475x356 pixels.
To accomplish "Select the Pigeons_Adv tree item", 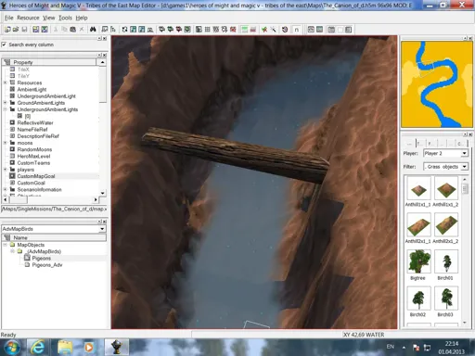I will [47, 265].
